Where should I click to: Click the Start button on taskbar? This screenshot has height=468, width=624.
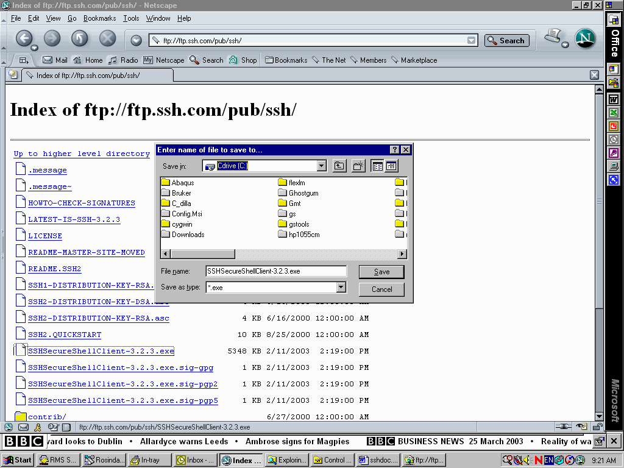tap(18, 460)
